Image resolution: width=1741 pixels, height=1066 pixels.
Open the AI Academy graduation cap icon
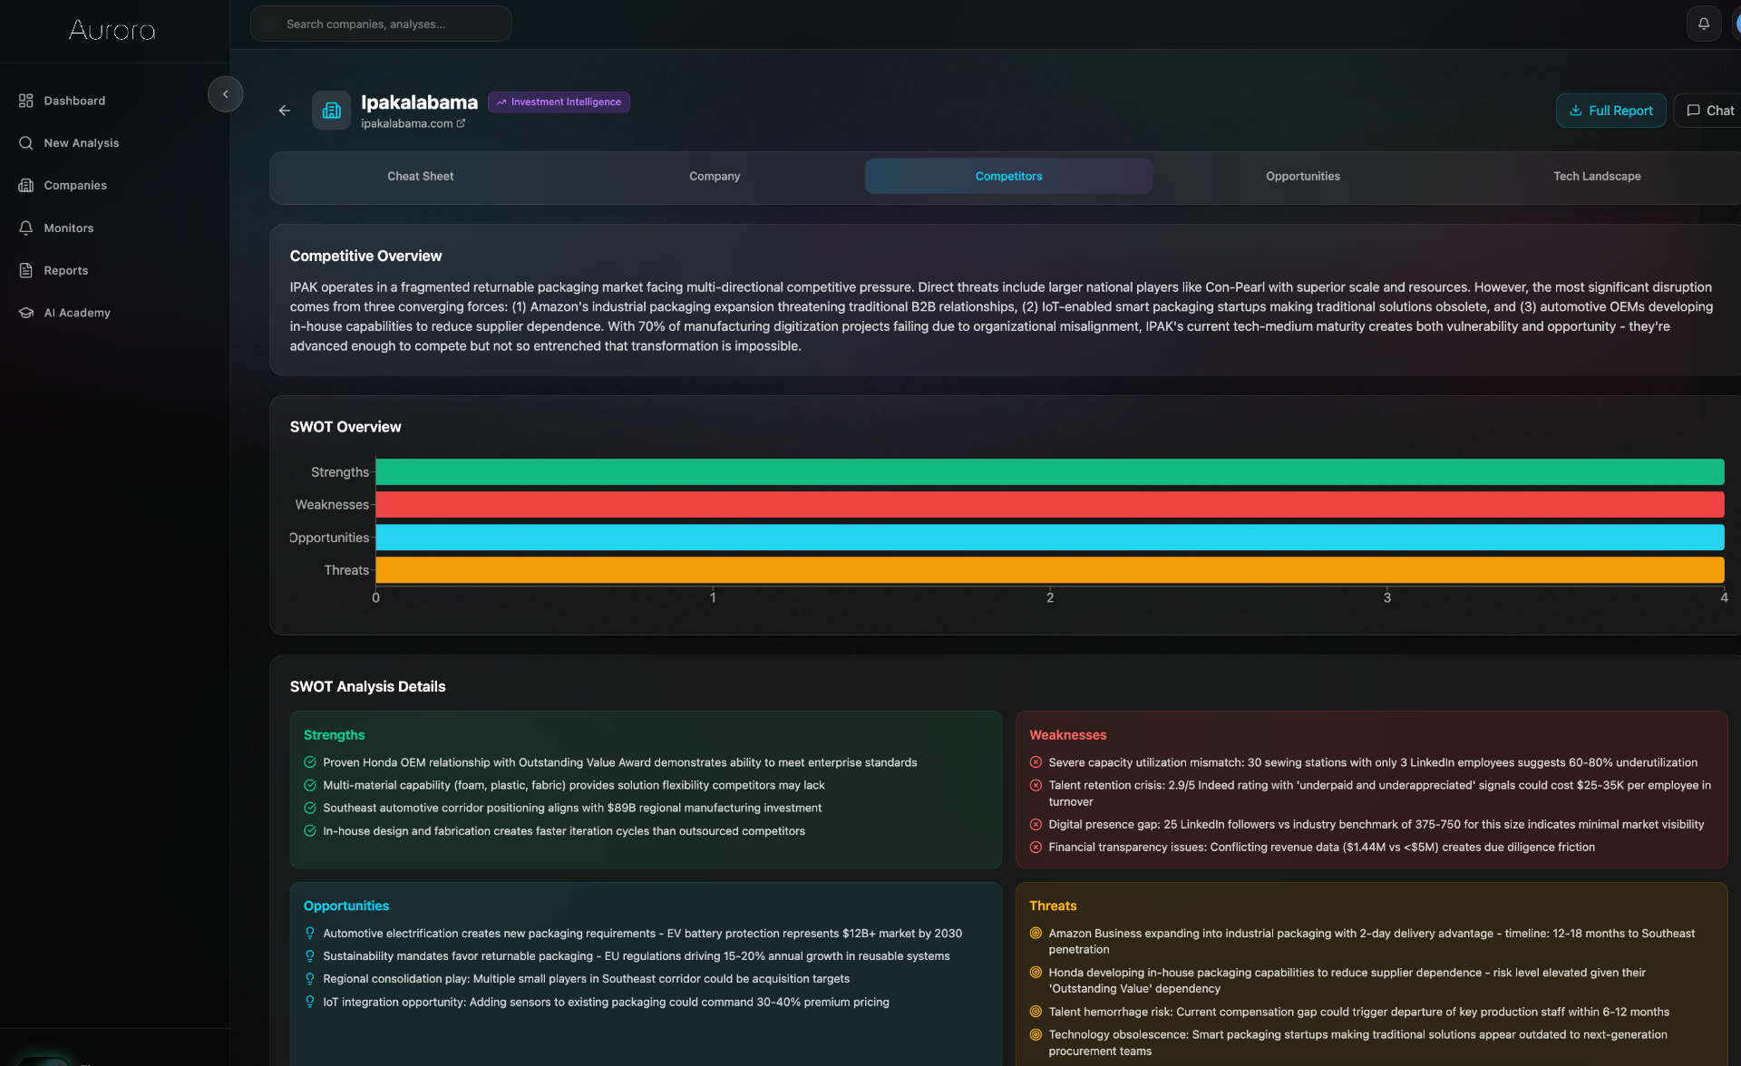pos(26,313)
